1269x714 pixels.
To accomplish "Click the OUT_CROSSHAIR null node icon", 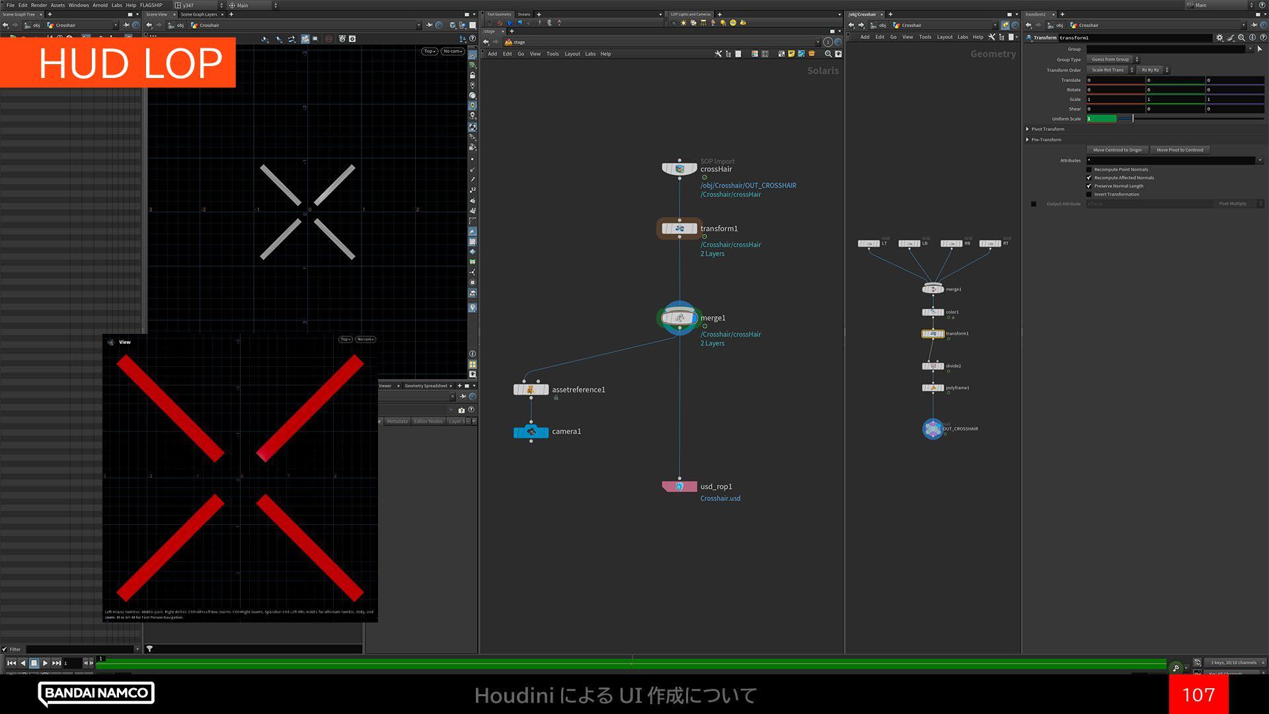I will click(933, 428).
